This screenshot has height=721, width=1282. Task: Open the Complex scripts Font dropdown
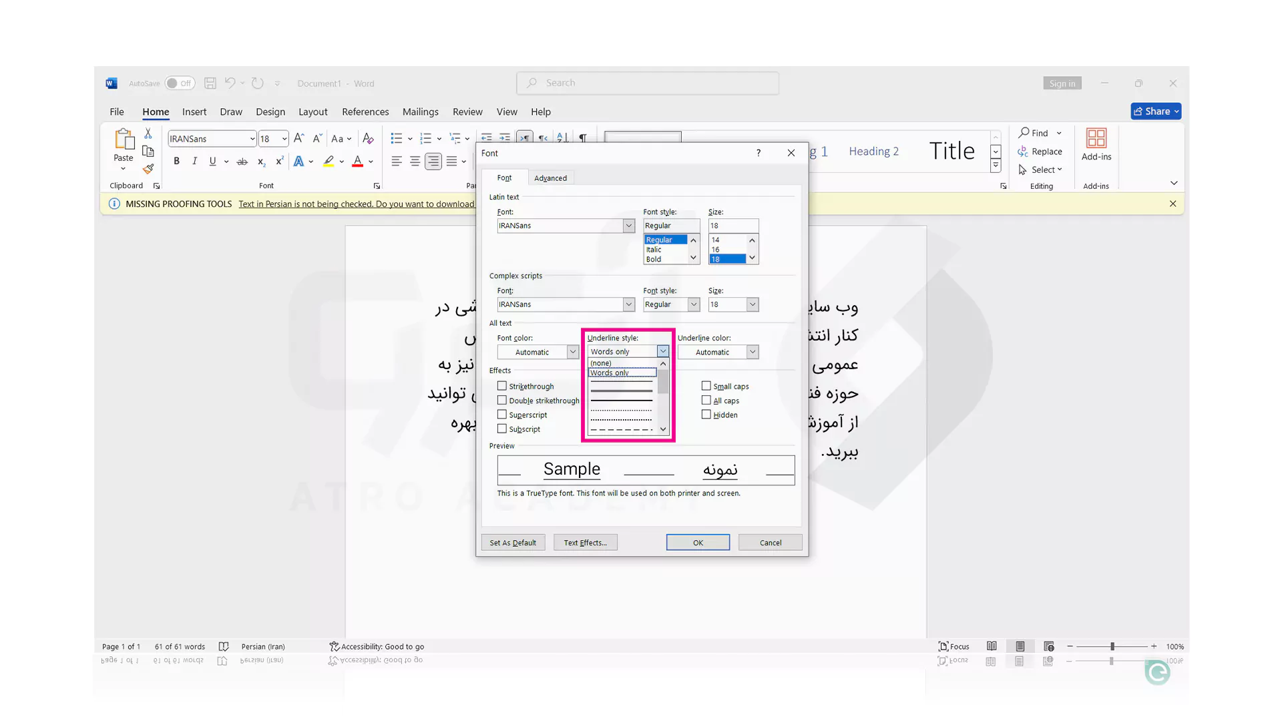pyautogui.click(x=628, y=304)
